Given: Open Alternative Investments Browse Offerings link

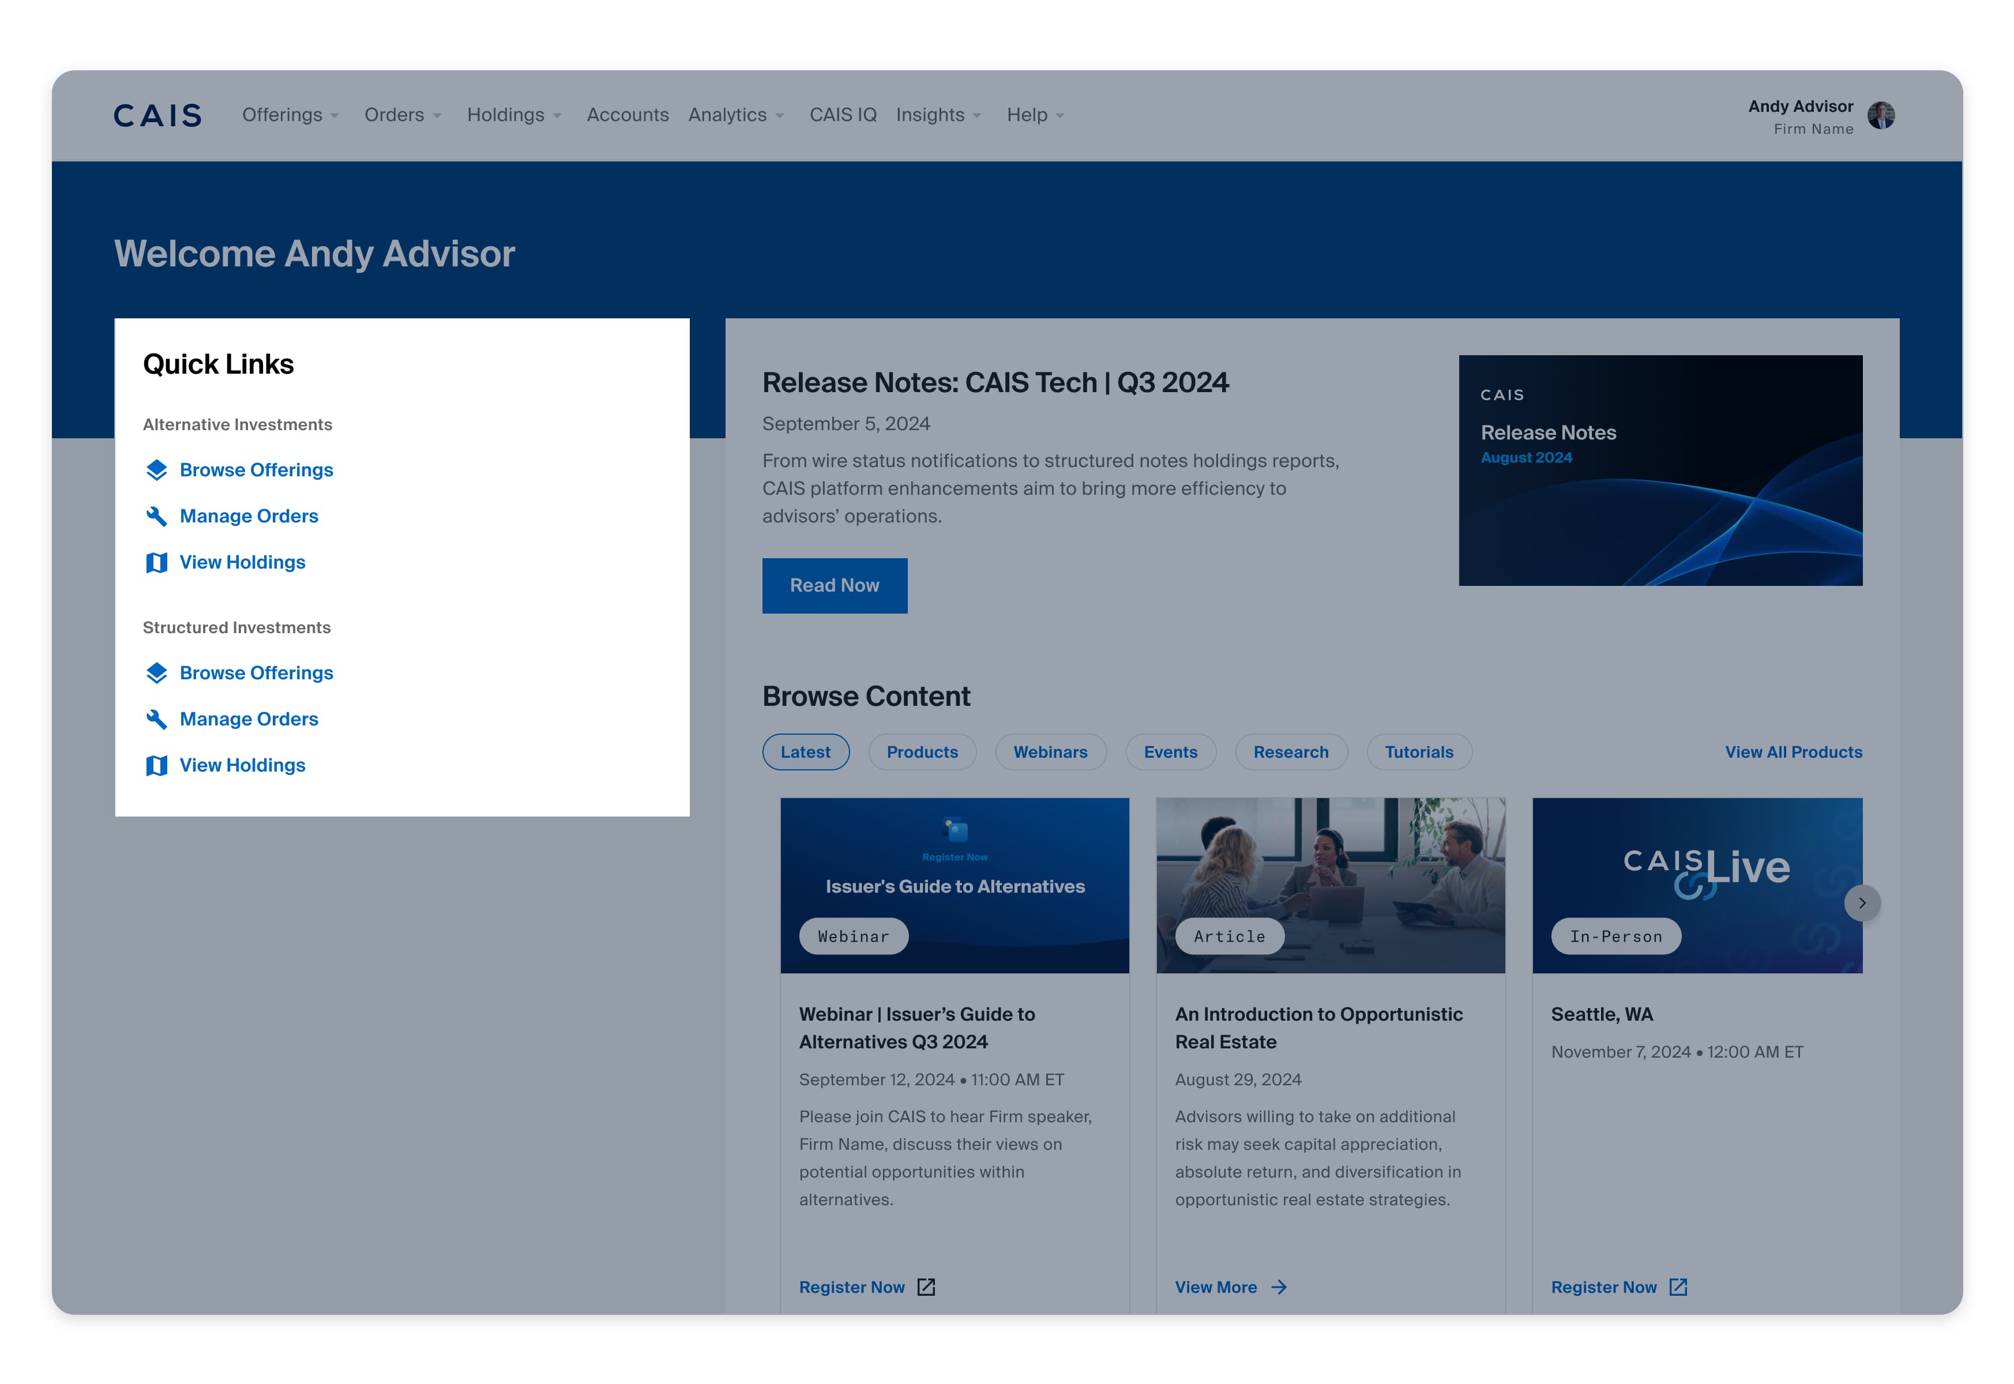Looking at the screenshot, I should click(256, 470).
